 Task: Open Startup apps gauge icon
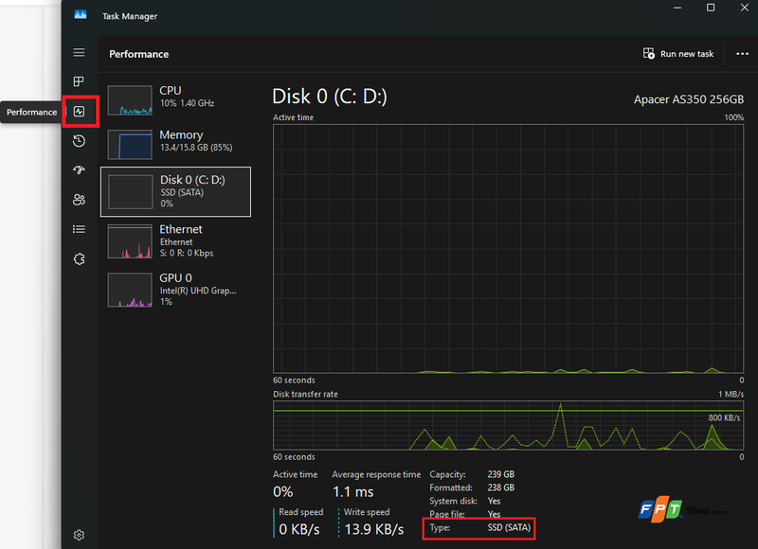pos(79,170)
